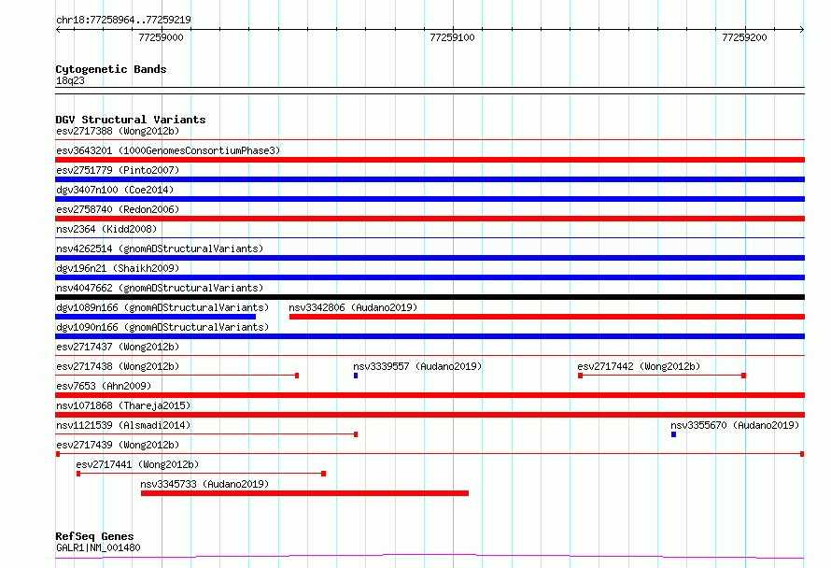Click the RefSeq Genes track title

tap(94, 536)
